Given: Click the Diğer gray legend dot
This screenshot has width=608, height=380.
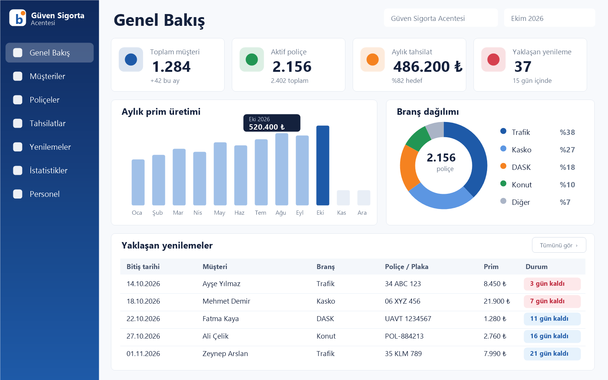Looking at the screenshot, I should point(503,201).
